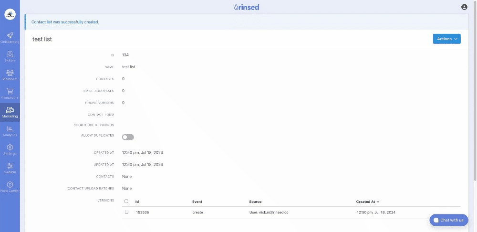Click the Event column header

point(197,201)
